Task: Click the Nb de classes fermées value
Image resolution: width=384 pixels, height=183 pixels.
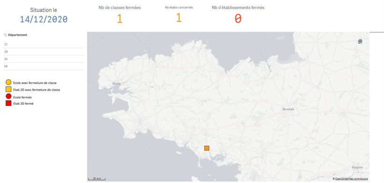Action: coord(119,19)
